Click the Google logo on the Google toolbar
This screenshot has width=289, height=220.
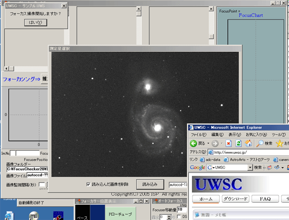coord(197,168)
